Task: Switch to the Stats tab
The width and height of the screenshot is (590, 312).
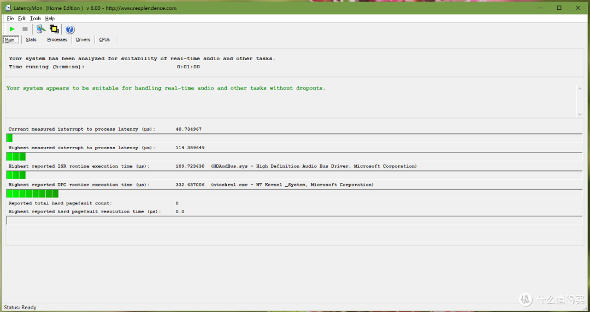Action: (31, 39)
